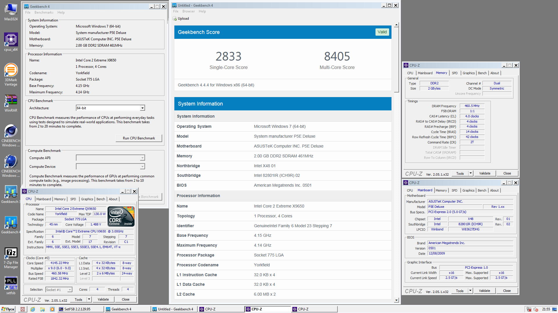The image size is (558, 313).
Task: Click the Geekbench 4 window title icon
Action: point(26,6)
